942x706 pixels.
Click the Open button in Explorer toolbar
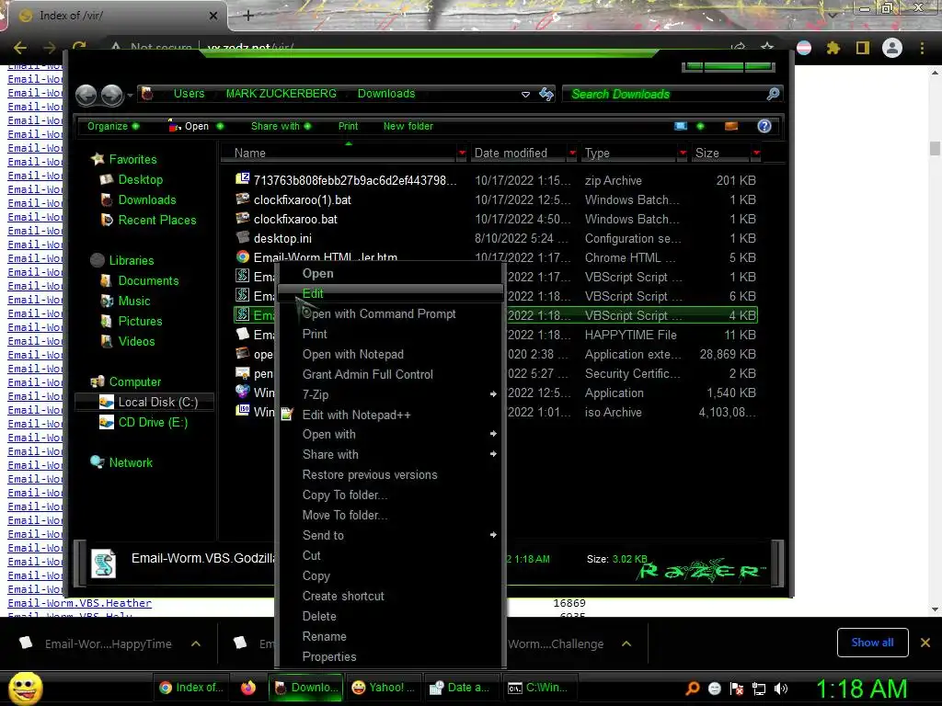[189, 126]
